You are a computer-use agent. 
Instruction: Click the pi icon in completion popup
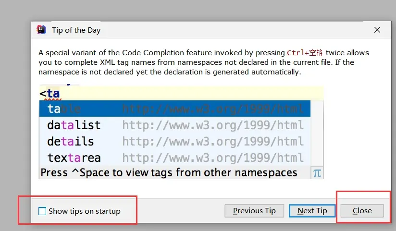pyautogui.click(x=317, y=173)
